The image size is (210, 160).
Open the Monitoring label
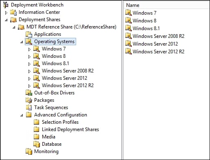(46, 151)
